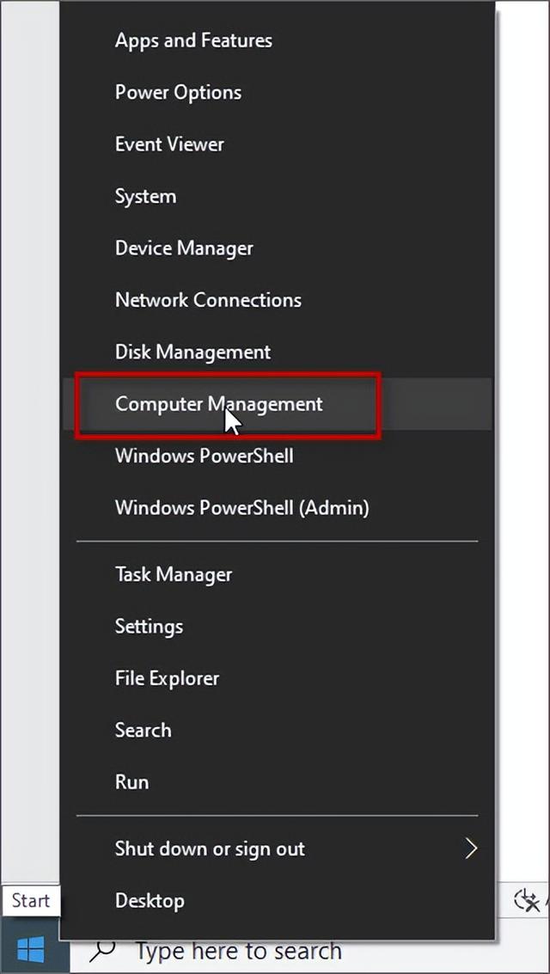Launch Windows PowerShell (Admin)
This screenshot has width=550, height=974.
click(278, 507)
